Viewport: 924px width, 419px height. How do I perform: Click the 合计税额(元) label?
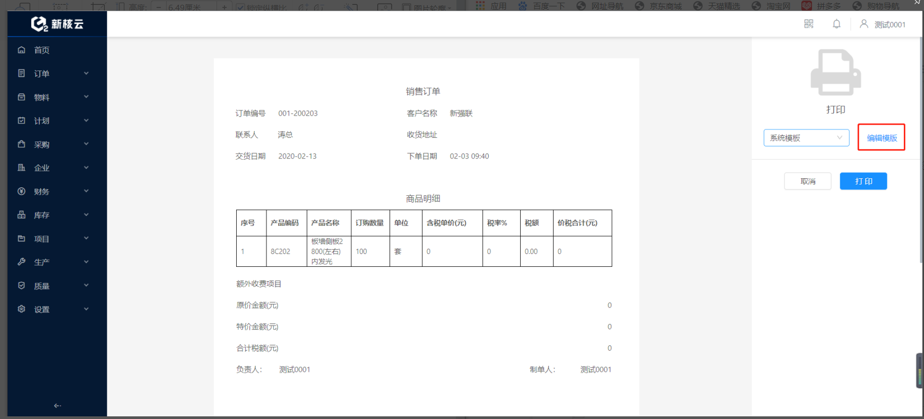[257, 348]
